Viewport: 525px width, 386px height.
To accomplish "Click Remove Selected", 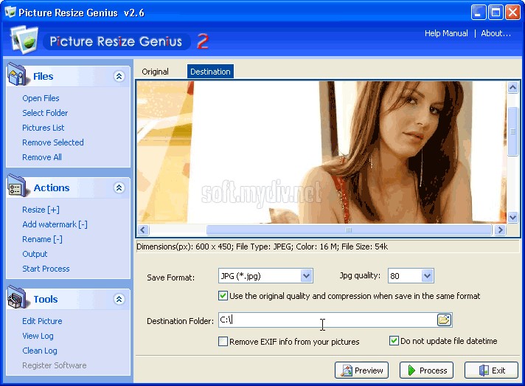I will (x=53, y=142).
